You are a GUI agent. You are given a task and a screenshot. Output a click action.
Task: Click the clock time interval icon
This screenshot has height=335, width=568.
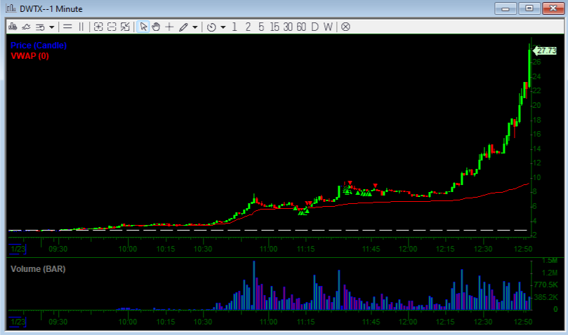click(211, 27)
